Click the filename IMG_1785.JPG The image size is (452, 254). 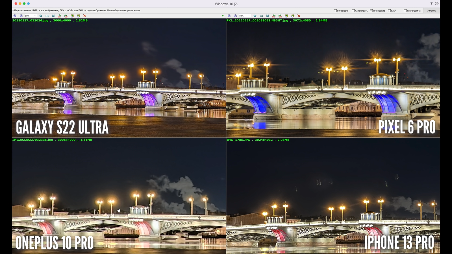tap(238, 140)
